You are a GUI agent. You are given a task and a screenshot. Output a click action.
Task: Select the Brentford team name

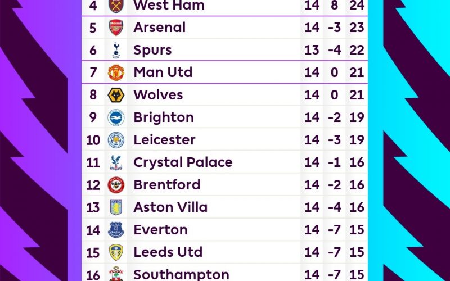[x=167, y=185]
